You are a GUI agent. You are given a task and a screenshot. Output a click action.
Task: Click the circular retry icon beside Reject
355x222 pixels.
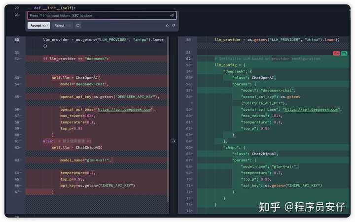pos(78,25)
